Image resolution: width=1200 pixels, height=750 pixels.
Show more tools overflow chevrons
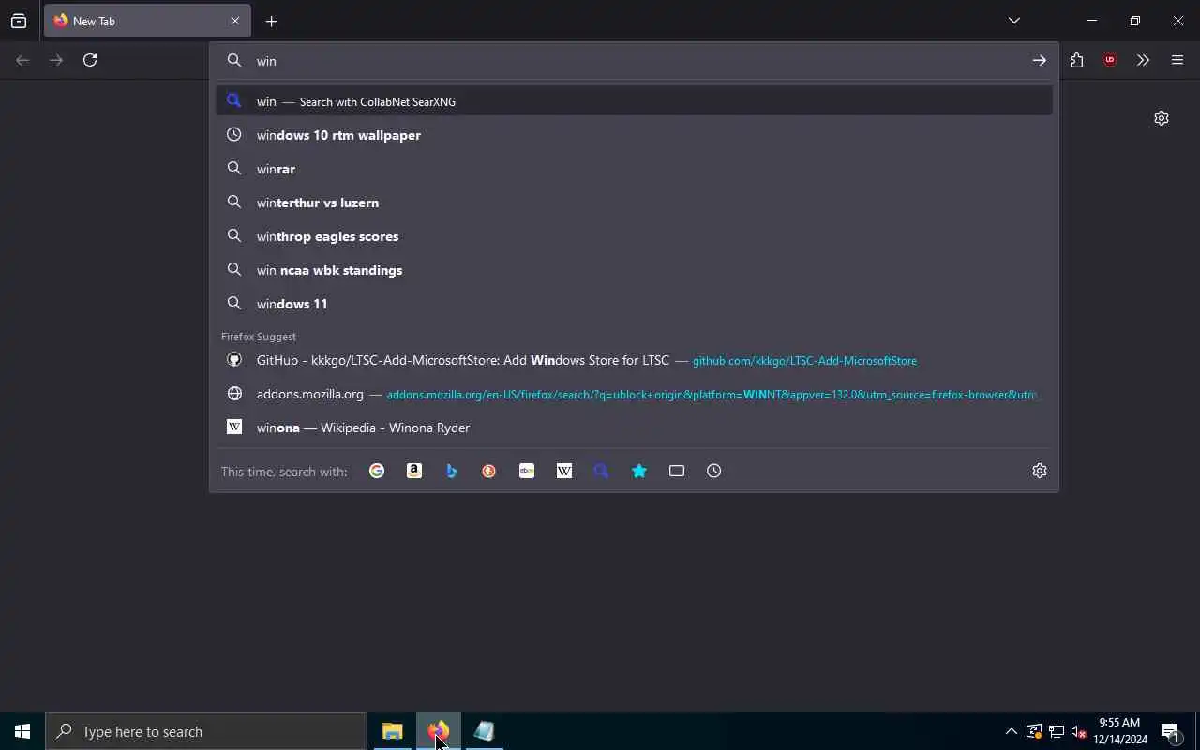1143,60
